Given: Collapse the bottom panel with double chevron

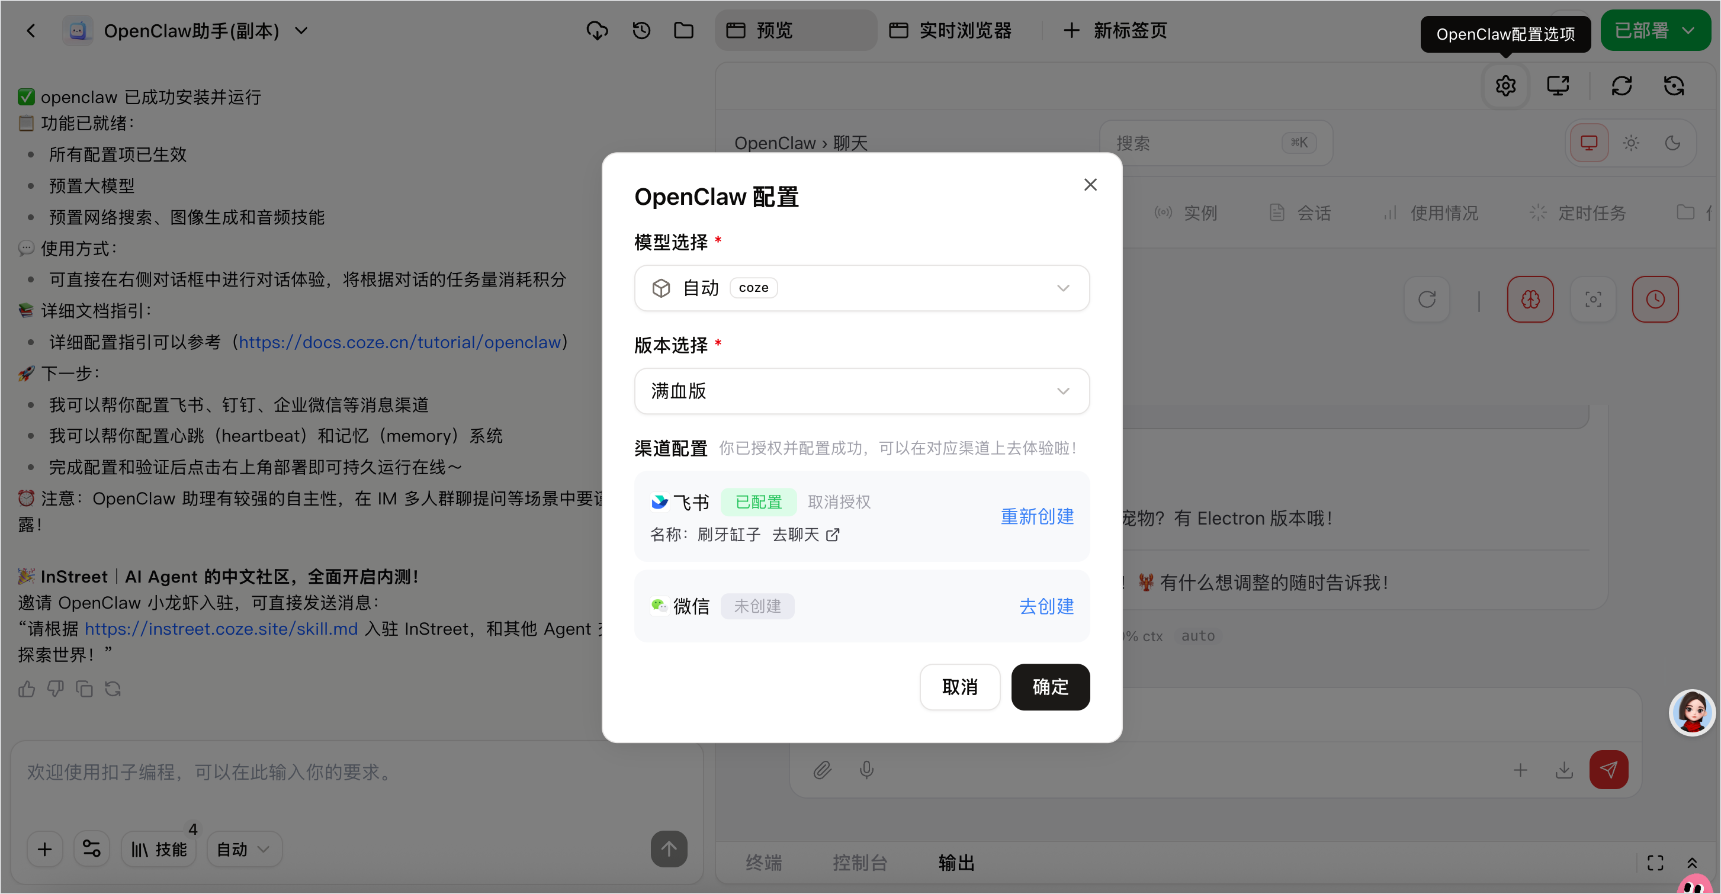Looking at the screenshot, I should coord(1691,863).
